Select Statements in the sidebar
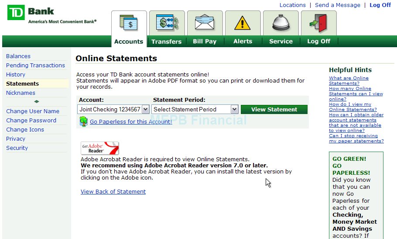The height and width of the screenshot is (239, 397). click(x=23, y=83)
